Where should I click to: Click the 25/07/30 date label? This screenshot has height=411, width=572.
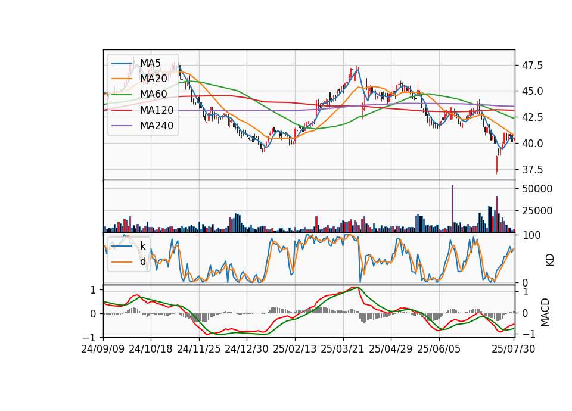[514, 349]
